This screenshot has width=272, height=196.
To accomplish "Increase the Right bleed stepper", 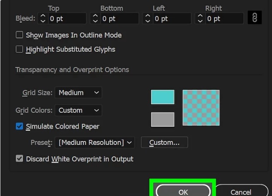I will coord(200,16).
